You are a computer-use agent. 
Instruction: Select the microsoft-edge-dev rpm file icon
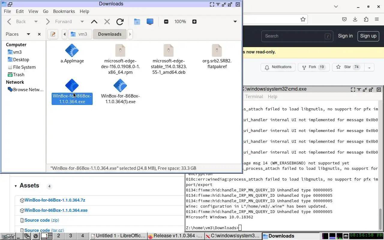120,50
